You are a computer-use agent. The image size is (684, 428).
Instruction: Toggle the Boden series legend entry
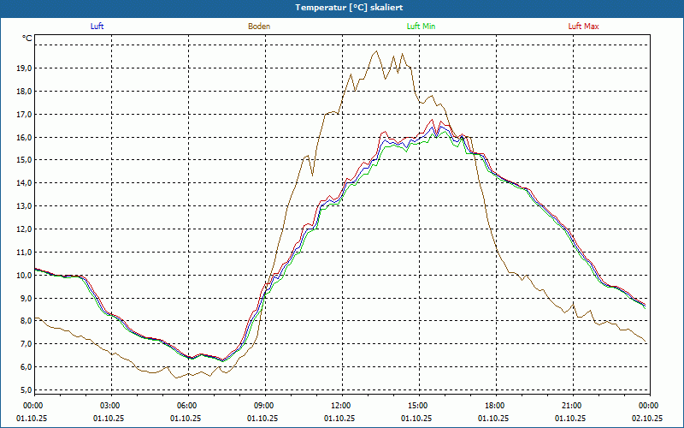click(259, 26)
